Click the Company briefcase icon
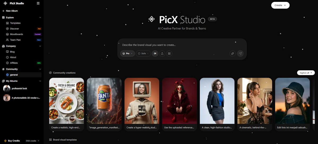This screenshot has width=318, height=144. point(3,46)
